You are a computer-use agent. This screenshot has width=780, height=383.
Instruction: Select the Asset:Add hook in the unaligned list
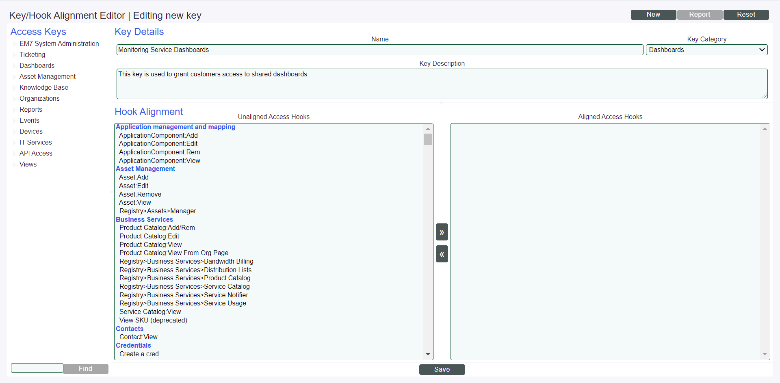click(x=134, y=177)
